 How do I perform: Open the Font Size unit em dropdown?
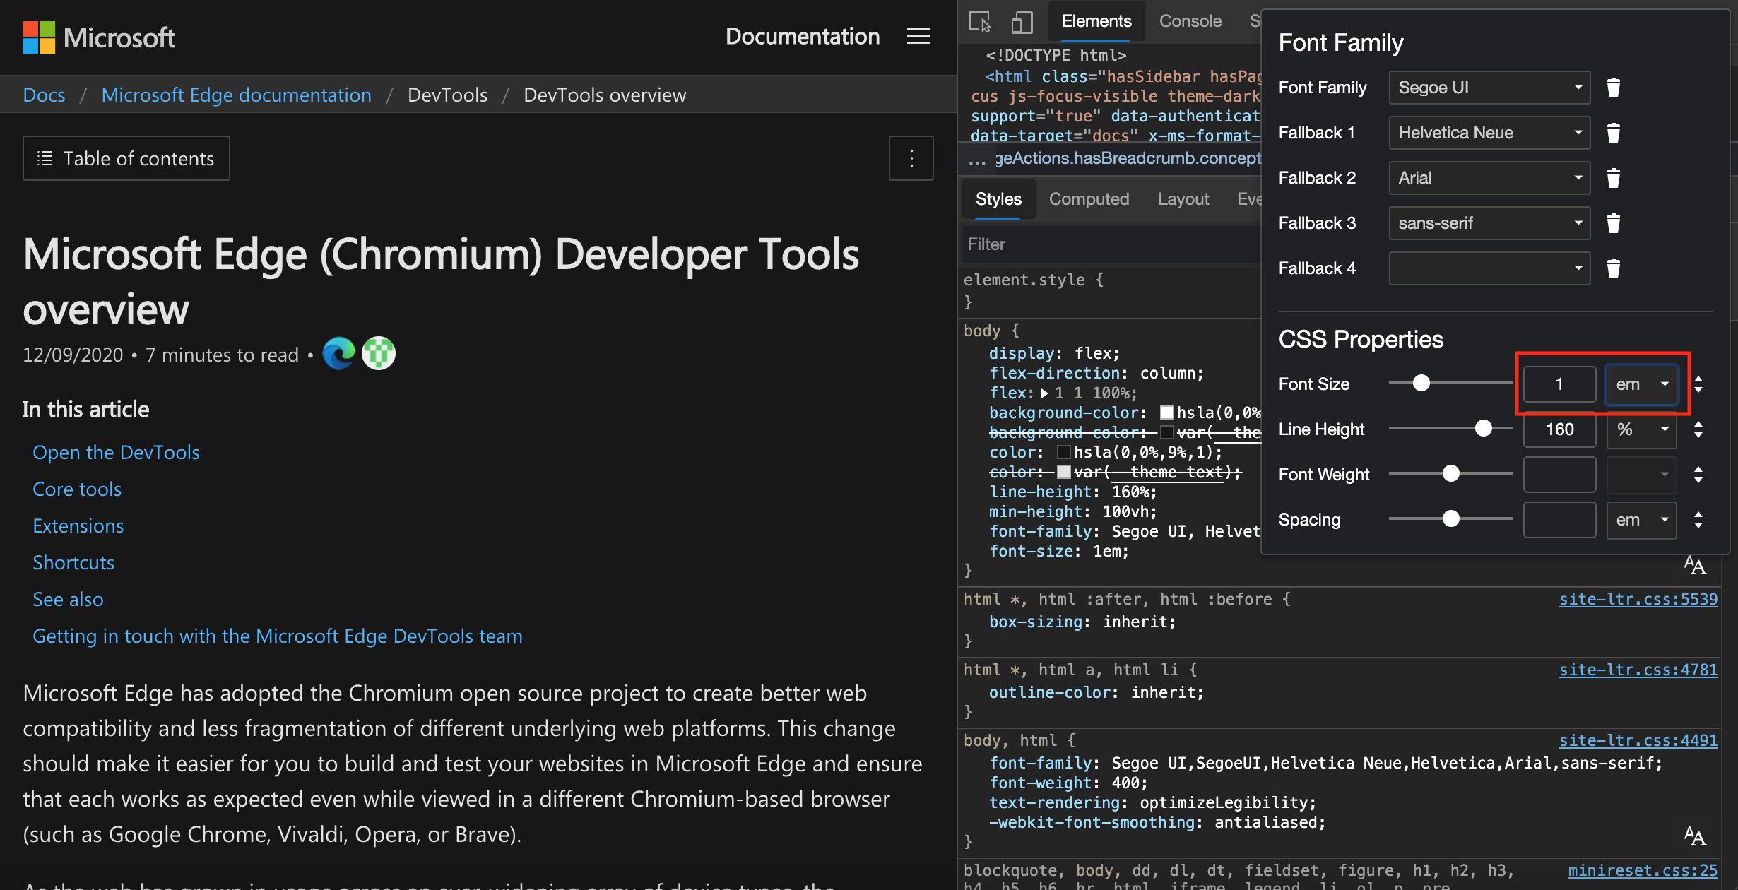(x=1641, y=383)
